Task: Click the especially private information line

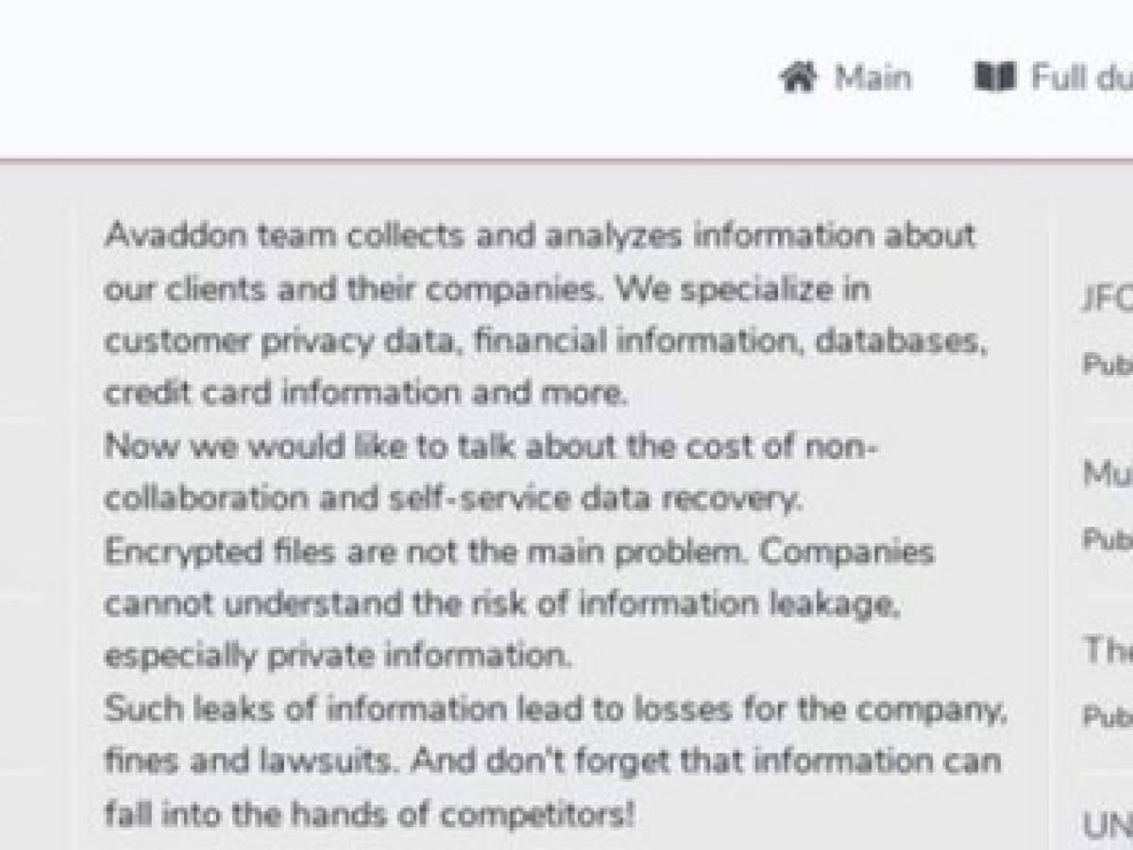Action: 338,655
